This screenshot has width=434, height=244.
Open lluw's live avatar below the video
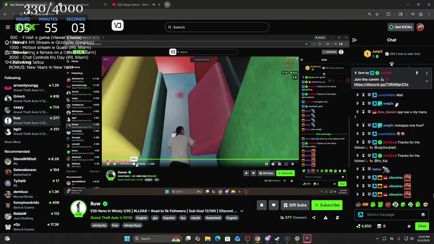coord(78,208)
